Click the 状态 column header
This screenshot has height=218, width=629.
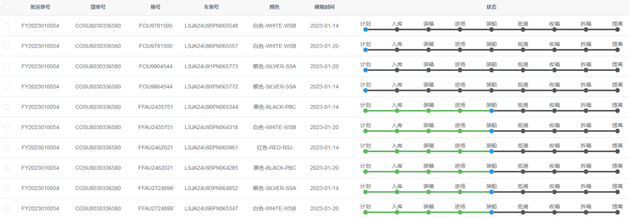click(x=492, y=7)
